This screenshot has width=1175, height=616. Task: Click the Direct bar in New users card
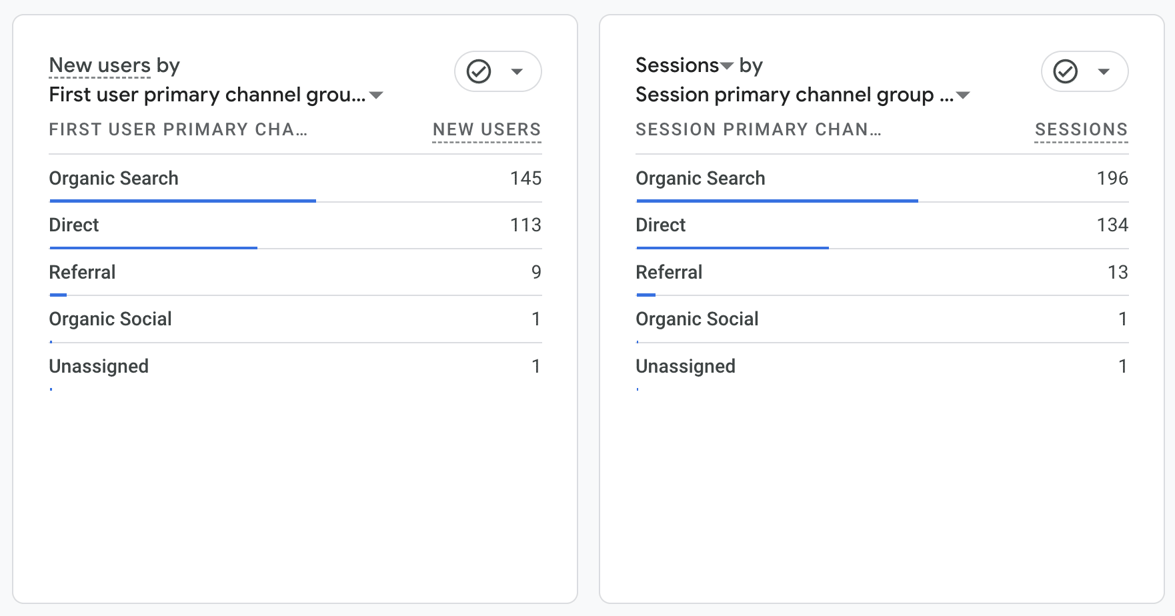pyautogui.click(x=153, y=248)
